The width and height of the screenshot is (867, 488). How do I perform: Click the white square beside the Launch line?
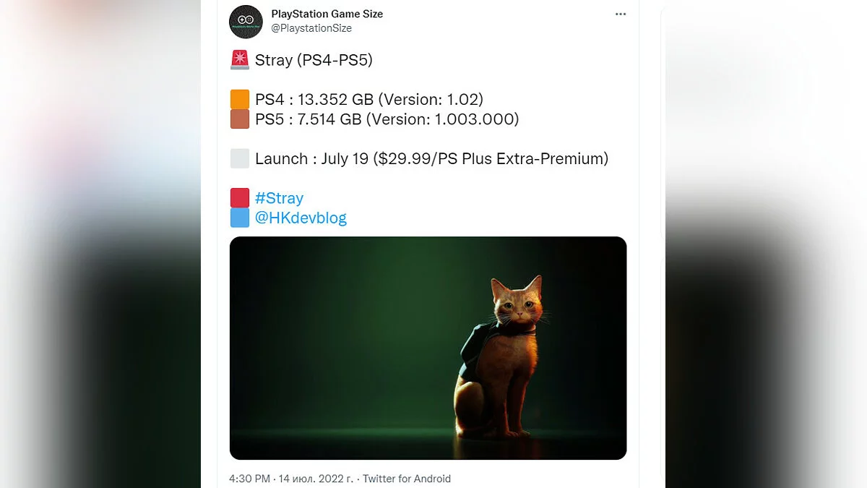coord(240,159)
